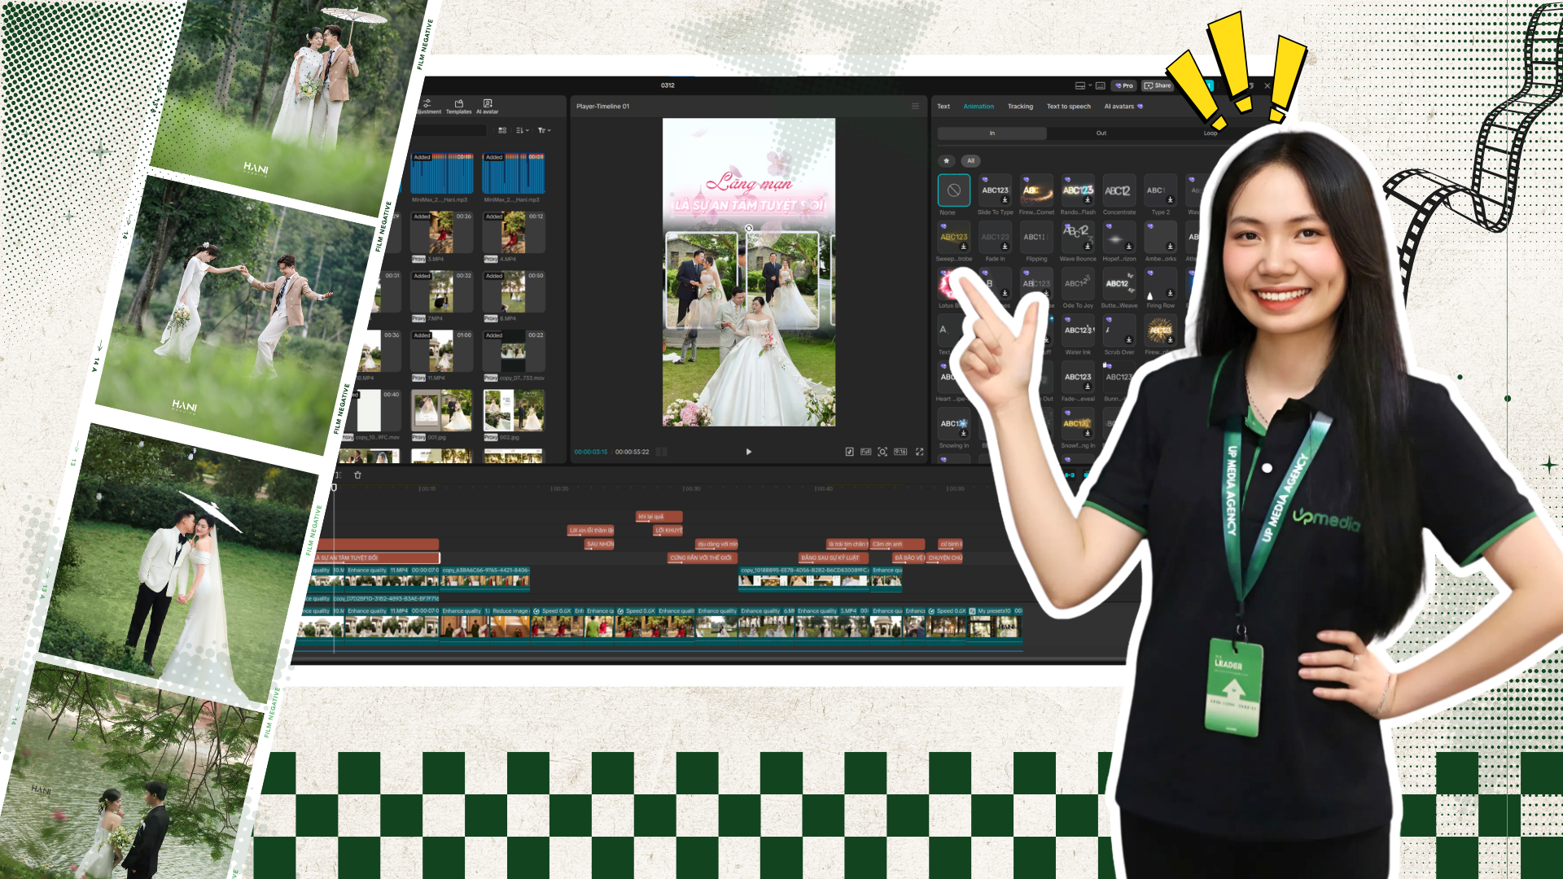Viewport: 1563px width, 879px height.
Task: Click the 00:20 mark on timeline ruler
Action: (x=559, y=489)
